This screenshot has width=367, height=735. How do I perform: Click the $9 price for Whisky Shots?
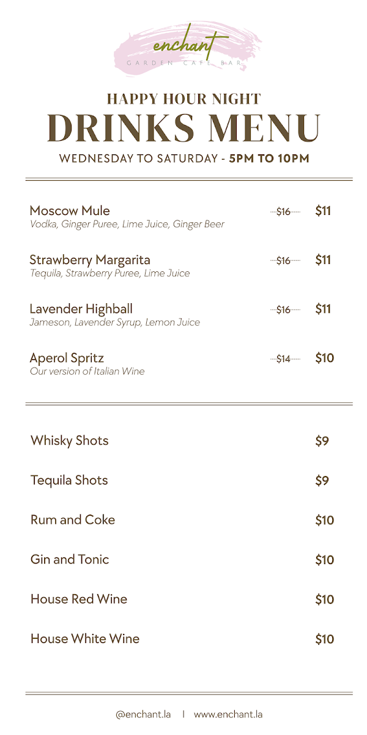pos(322,441)
